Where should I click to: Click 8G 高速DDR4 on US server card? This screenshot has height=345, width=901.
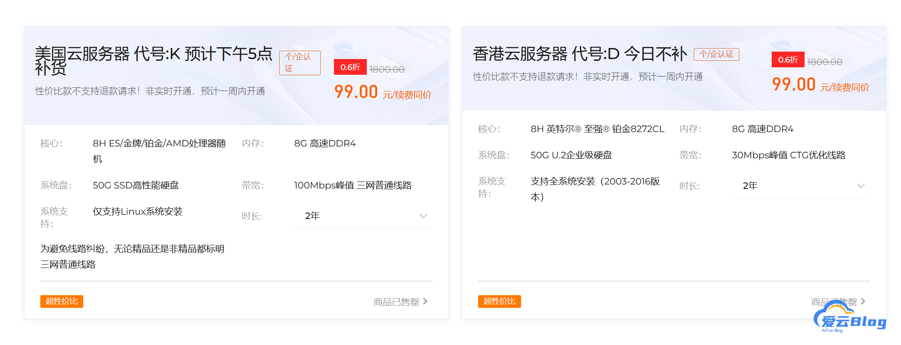(325, 143)
